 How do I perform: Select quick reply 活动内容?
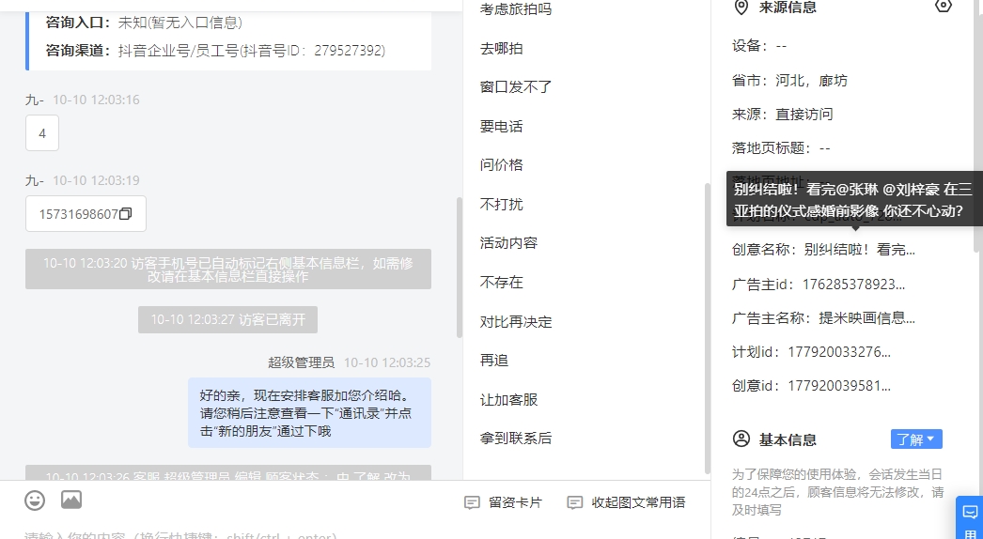pos(508,243)
